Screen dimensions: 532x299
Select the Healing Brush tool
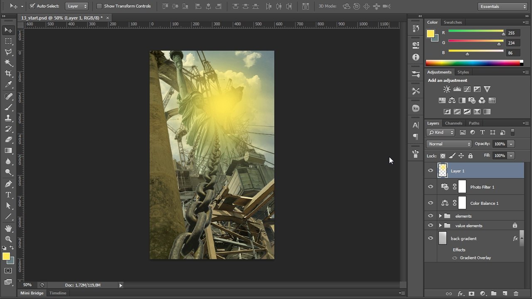8,96
